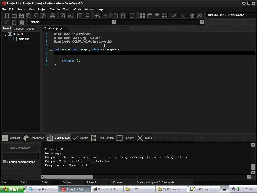Unindent the selection from the toolbar

click(123, 16)
